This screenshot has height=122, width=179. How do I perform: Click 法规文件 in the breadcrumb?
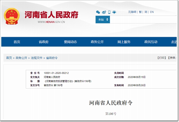click(x=37, y=58)
